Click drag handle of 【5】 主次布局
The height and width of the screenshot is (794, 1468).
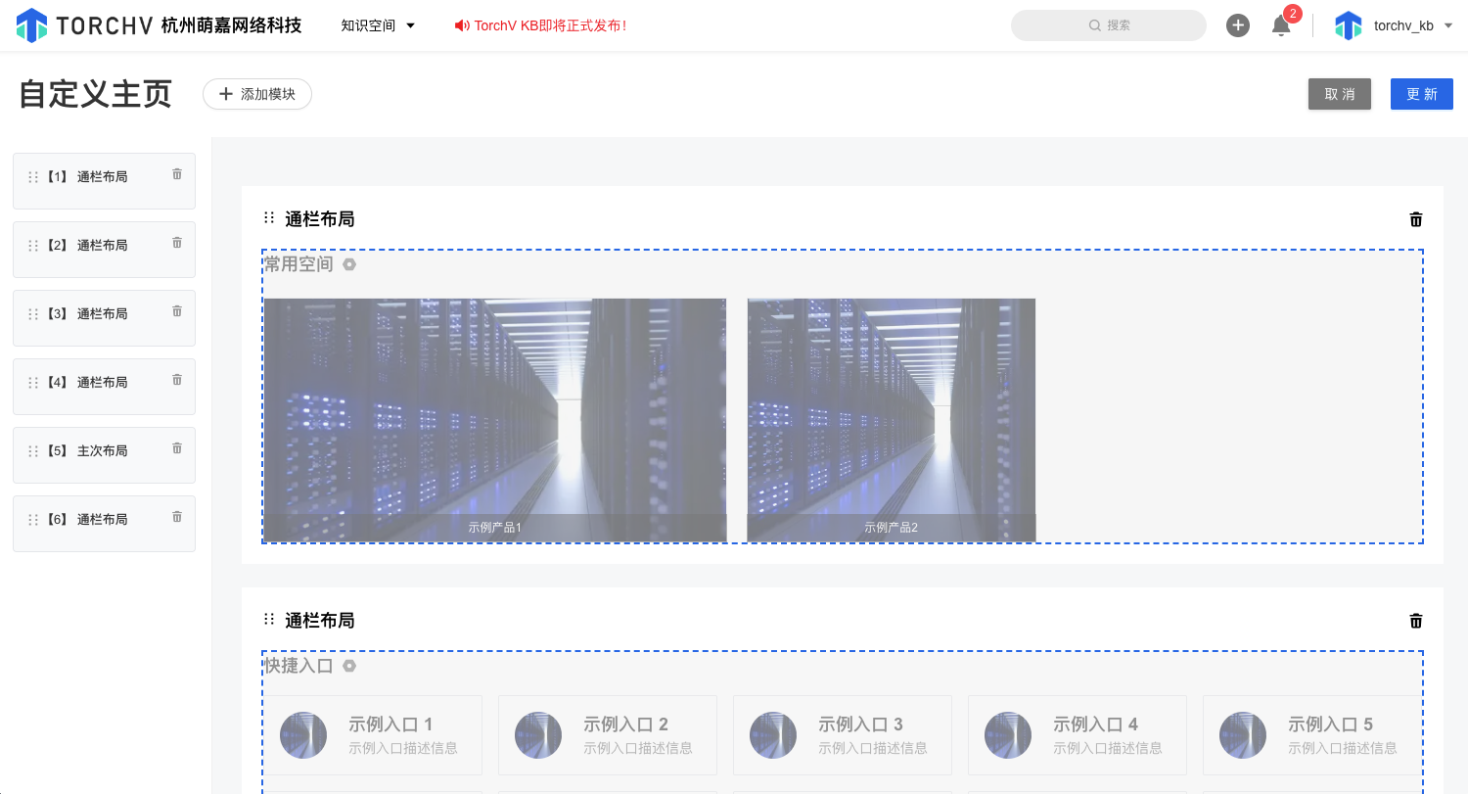tap(33, 451)
